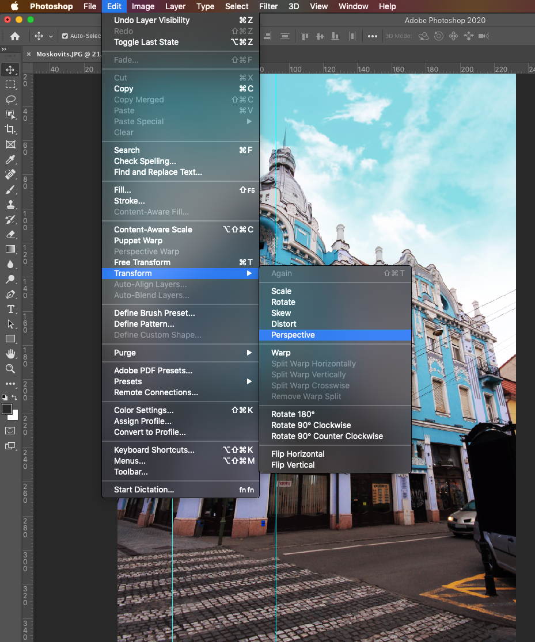Choose Define Brush Preset

click(x=180, y=313)
